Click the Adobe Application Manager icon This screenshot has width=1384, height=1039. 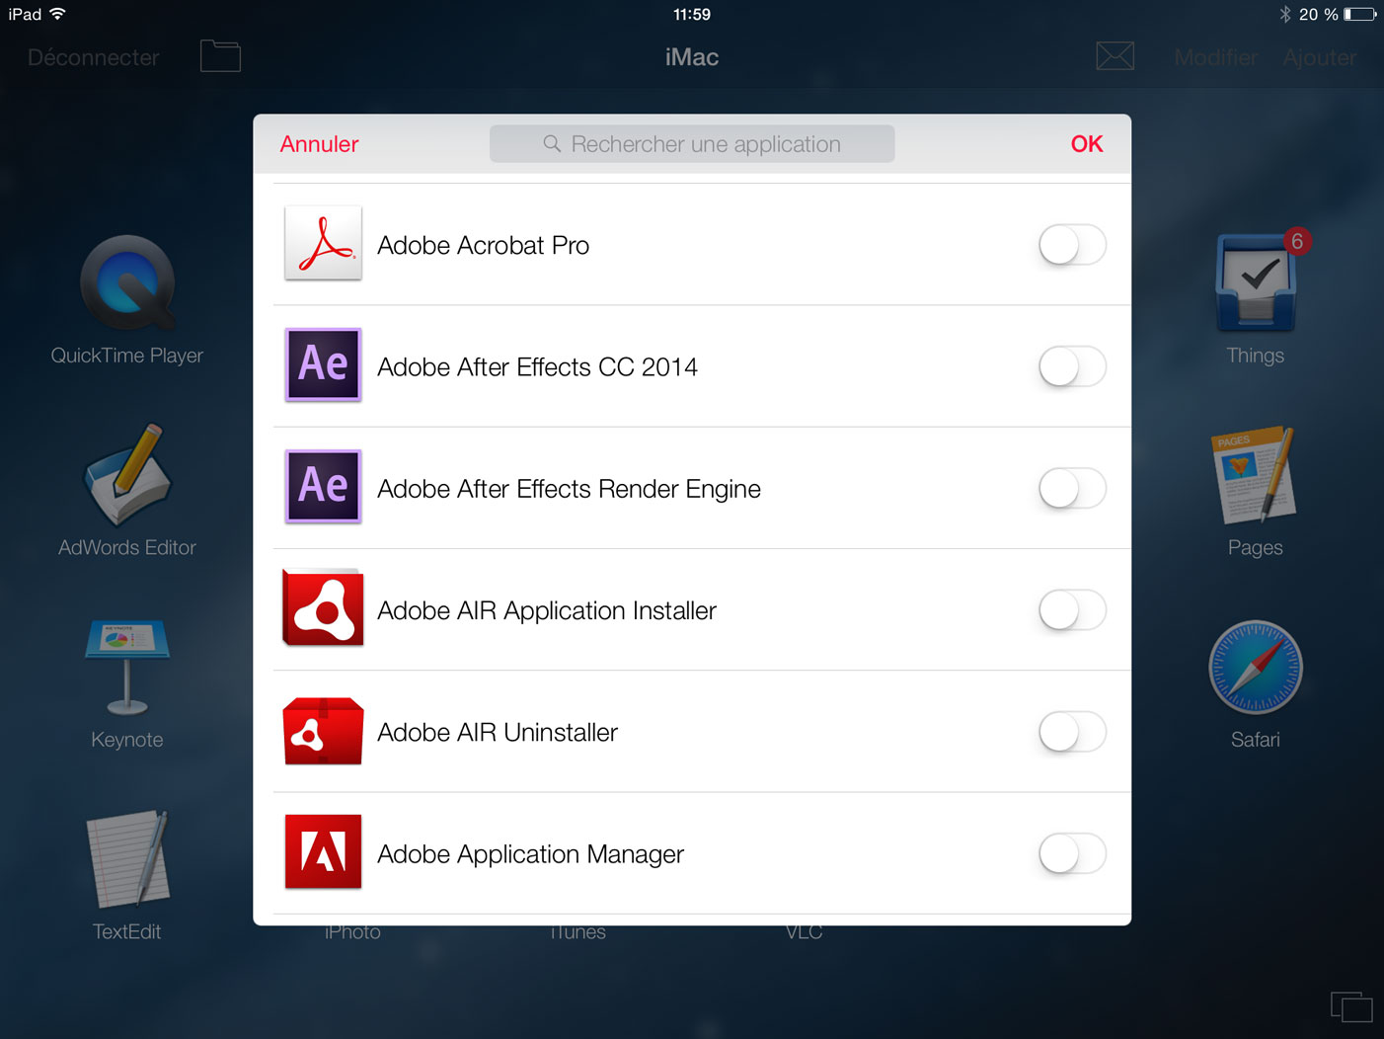point(323,851)
